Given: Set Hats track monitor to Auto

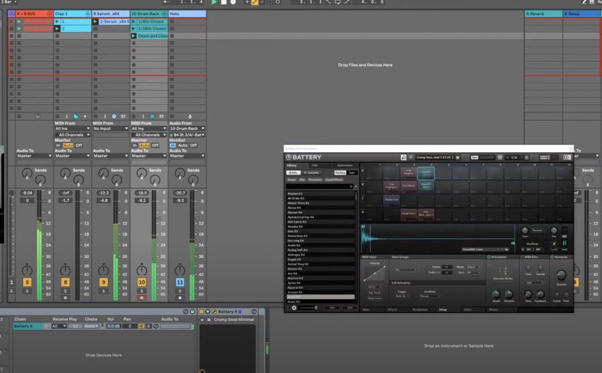Looking at the screenshot, I should [x=183, y=145].
